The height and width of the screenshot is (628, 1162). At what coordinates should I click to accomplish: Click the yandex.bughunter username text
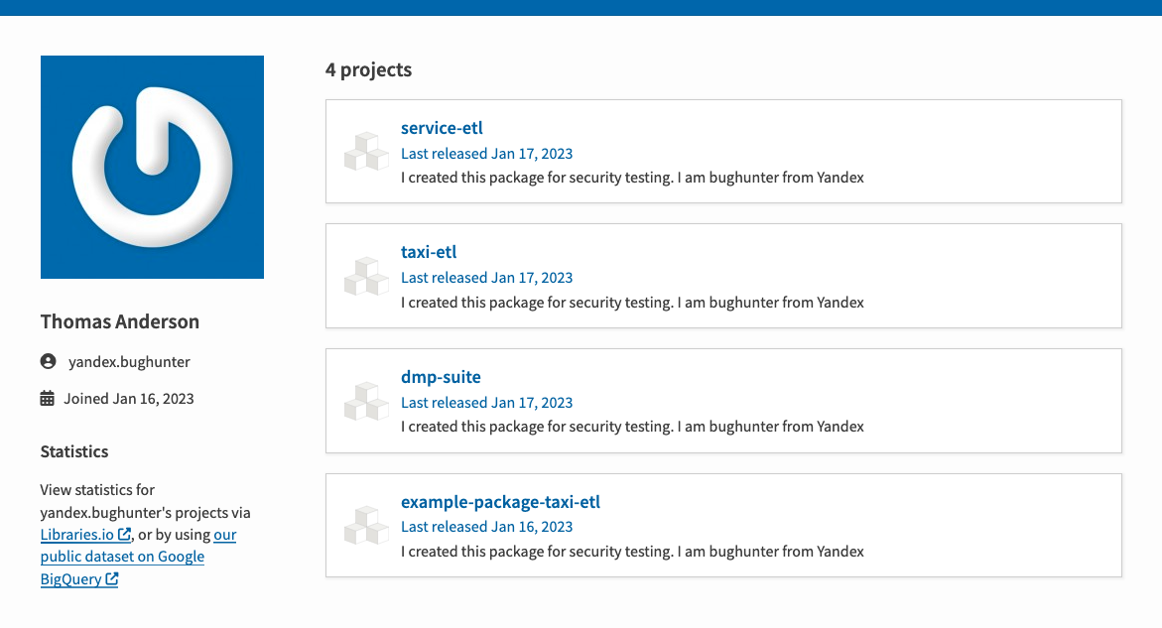point(129,361)
